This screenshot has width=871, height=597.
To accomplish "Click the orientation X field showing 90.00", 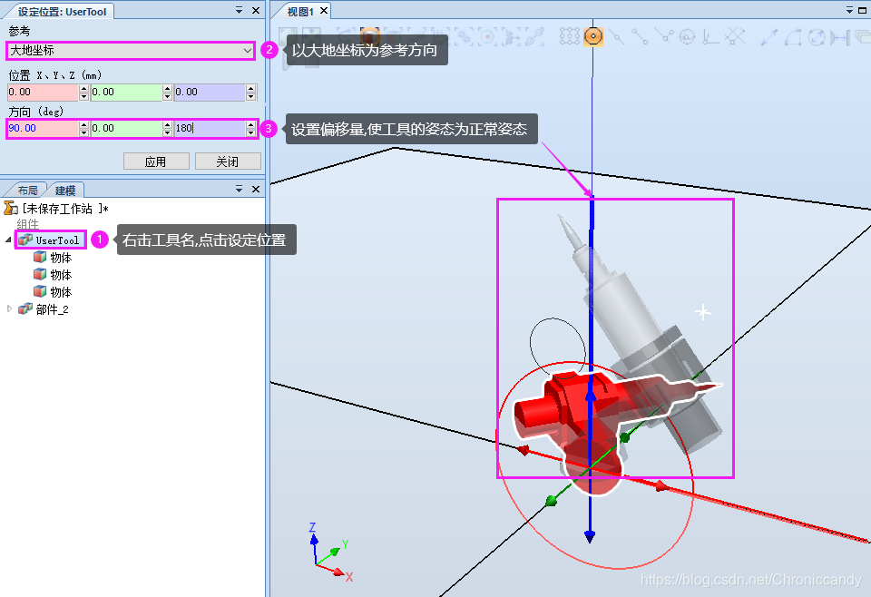I will click(44, 128).
